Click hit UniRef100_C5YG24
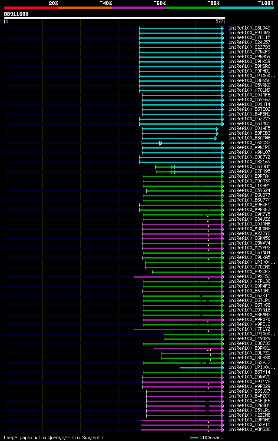This screenshot has width=278, height=441. pos(249,191)
